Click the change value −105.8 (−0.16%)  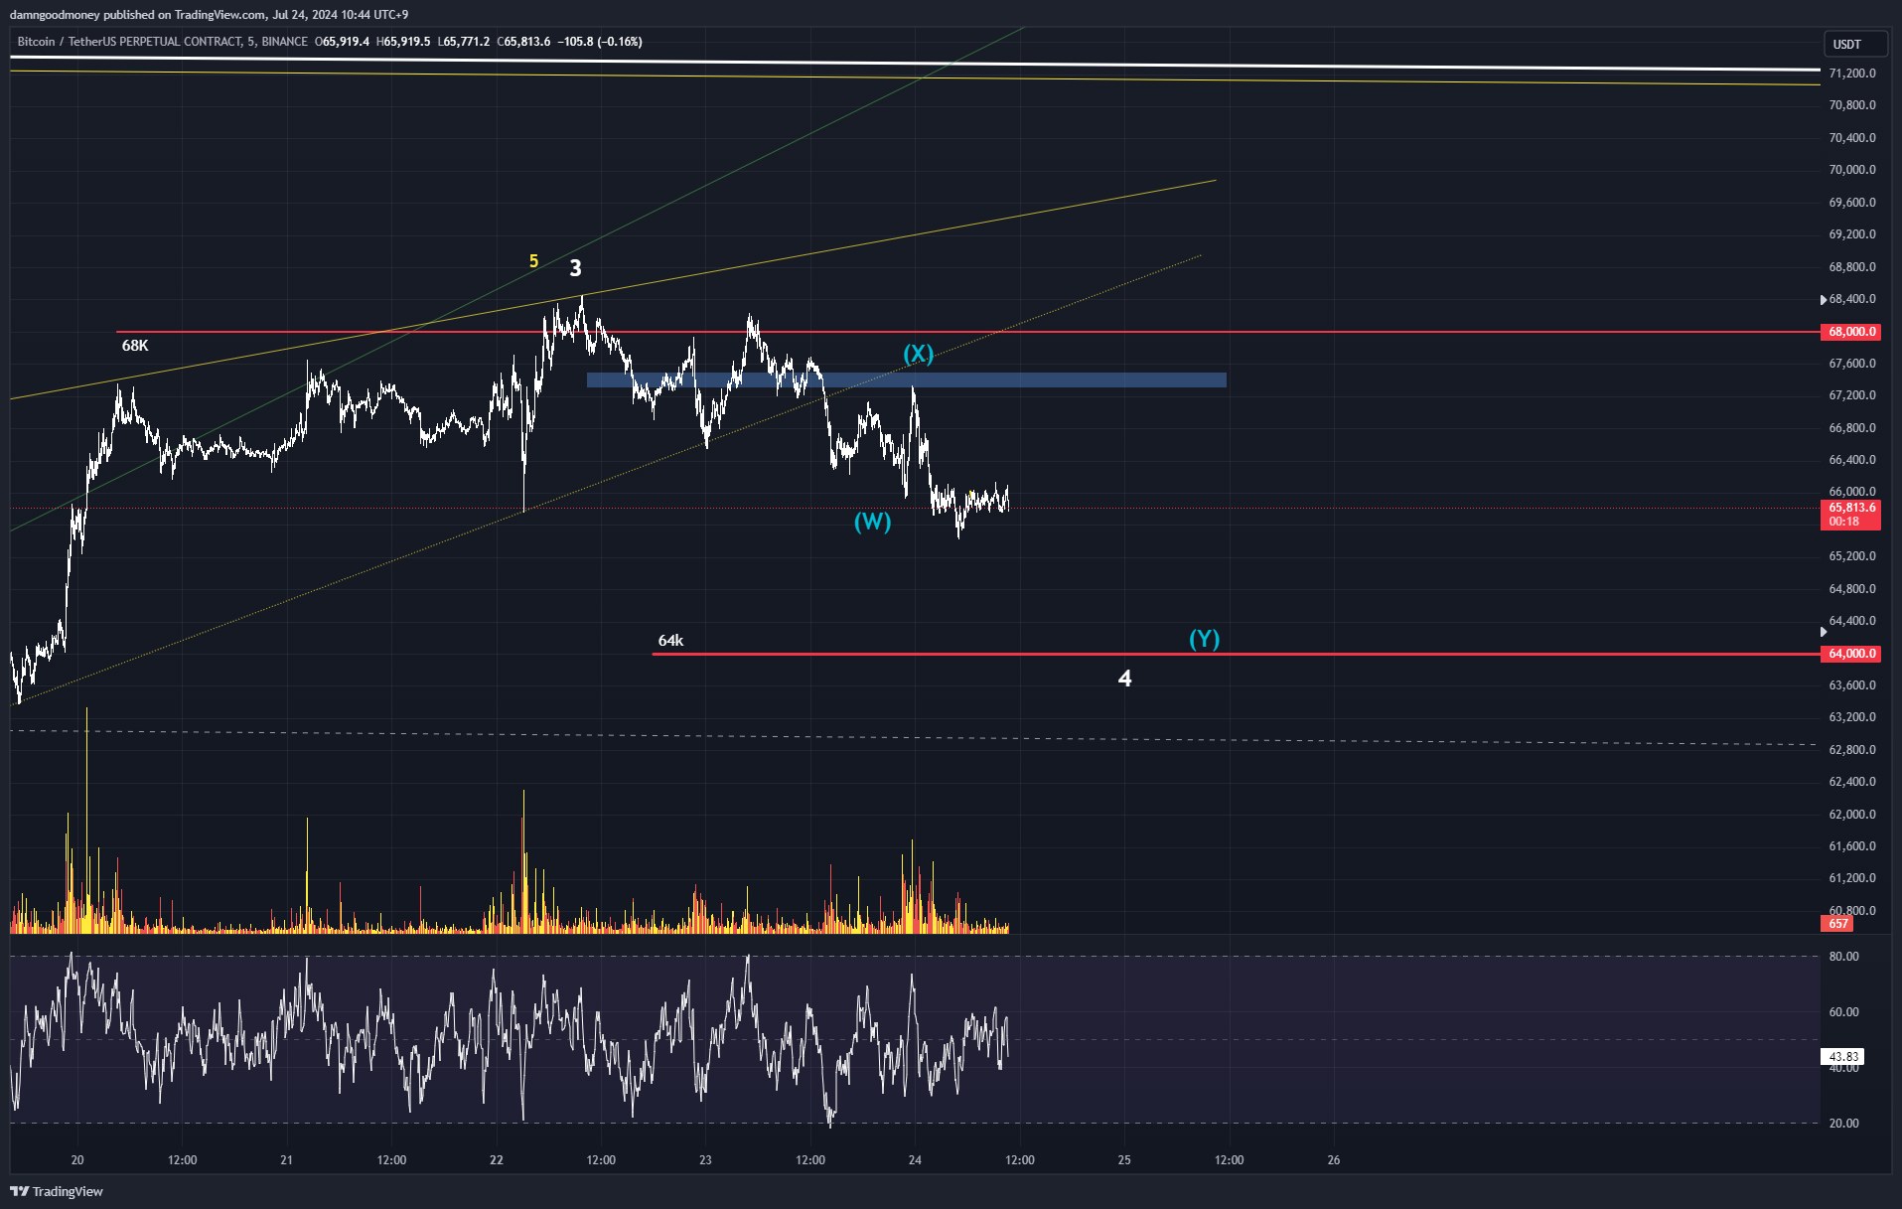[600, 42]
